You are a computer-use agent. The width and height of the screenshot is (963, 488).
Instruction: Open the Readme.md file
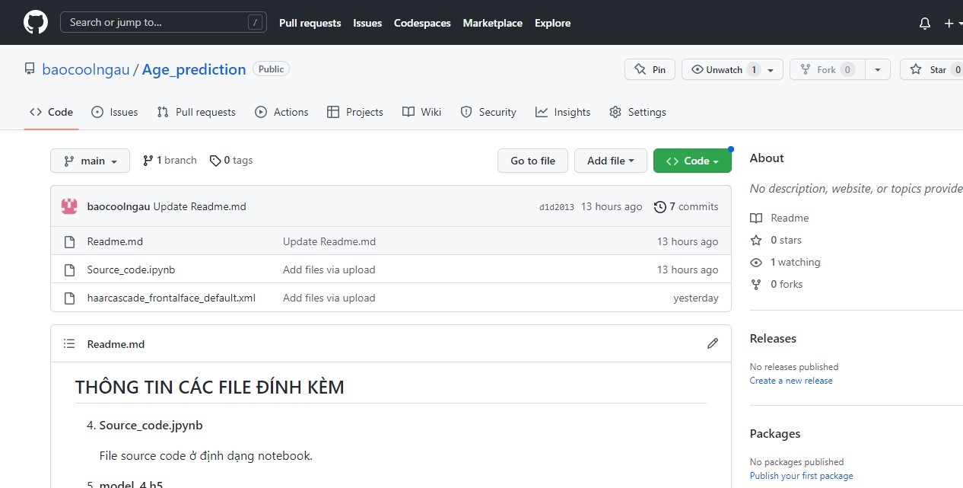115,241
